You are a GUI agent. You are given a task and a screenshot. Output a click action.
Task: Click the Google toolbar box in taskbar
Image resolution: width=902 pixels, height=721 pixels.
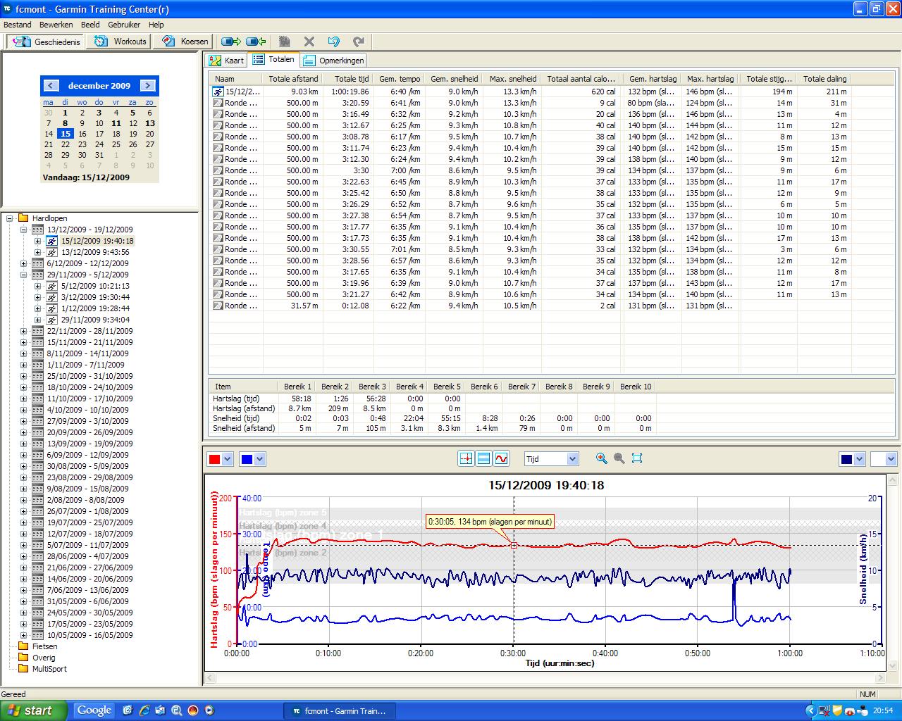pos(94,710)
